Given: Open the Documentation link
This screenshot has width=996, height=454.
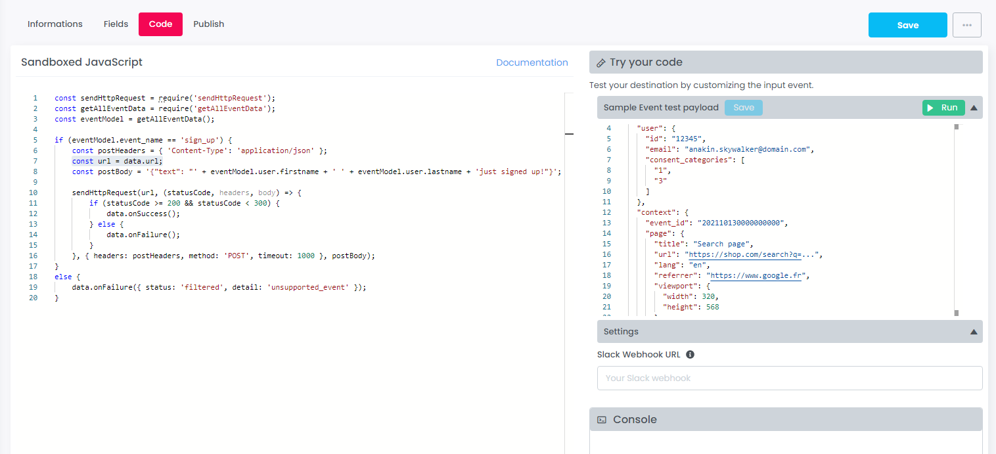Looking at the screenshot, I should (x=532, y=63).
